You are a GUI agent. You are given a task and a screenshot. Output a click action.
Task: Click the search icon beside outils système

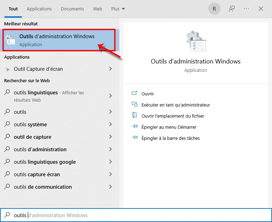coord(7,124)
